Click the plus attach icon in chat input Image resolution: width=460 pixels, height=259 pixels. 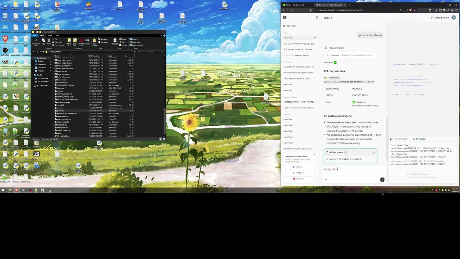point(326,180)
